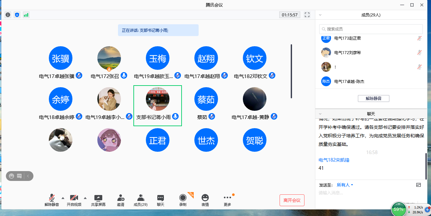Click the send image icon in chat

(418, 185)
